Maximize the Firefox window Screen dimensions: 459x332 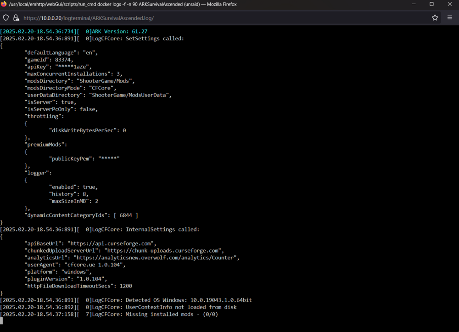pyautogui.click(x=431, y=4)
